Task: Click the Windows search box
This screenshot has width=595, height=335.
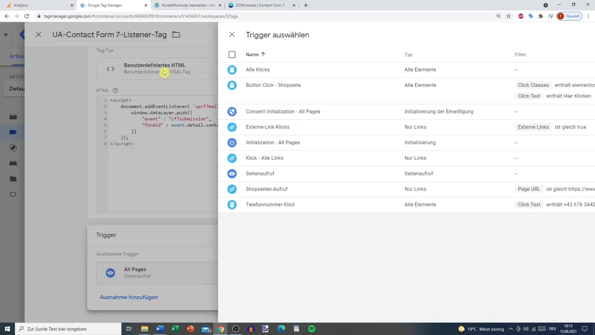Action: coord(68,329)
